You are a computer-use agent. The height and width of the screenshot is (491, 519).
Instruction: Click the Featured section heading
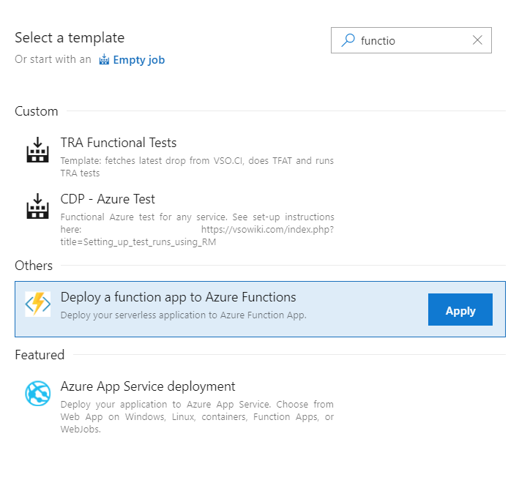(40, 355)
